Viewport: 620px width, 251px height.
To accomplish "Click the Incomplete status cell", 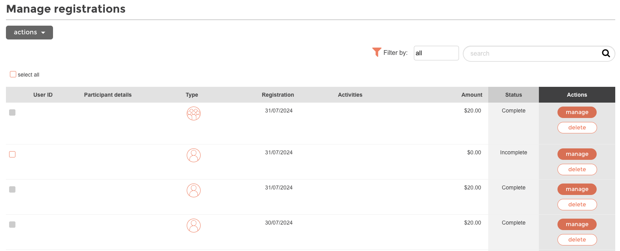I will [514, 152].
